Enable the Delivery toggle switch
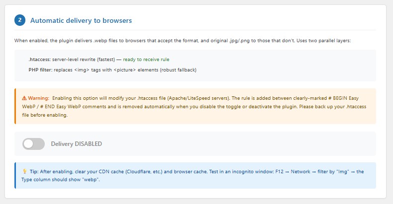Screen dimensions: 393x204 click(33, 144)
